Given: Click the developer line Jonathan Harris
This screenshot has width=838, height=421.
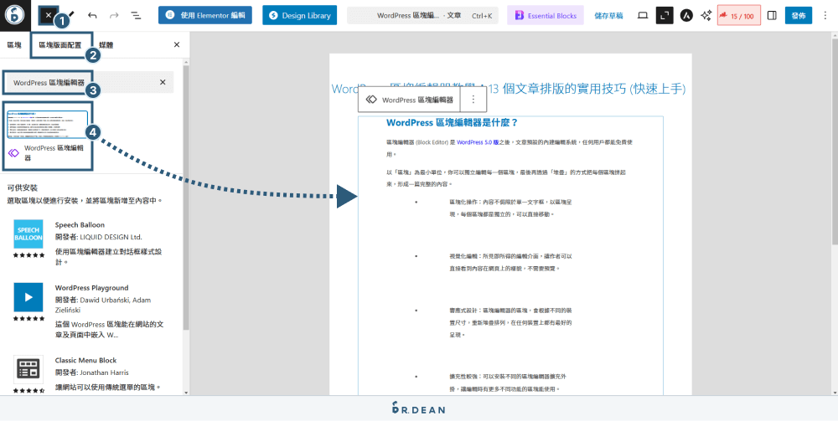Looking at the screenshot, I should (92, 372).
